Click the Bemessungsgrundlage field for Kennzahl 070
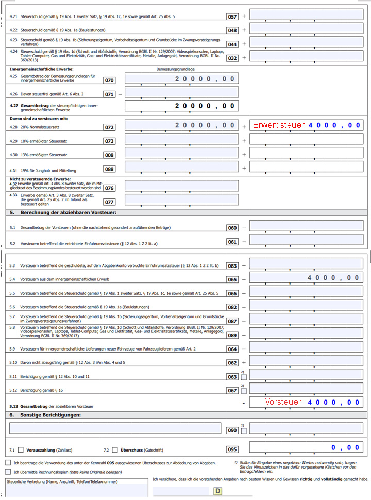 [x=182, y=78]
